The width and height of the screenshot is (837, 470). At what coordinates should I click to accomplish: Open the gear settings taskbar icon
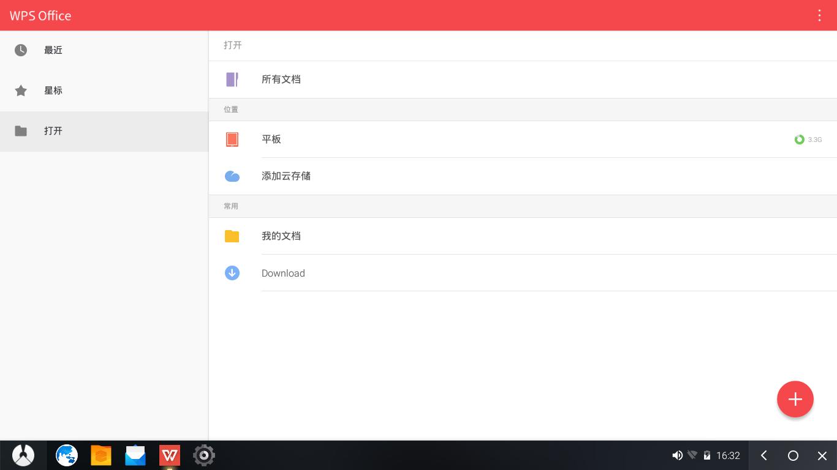pos(204,455)
